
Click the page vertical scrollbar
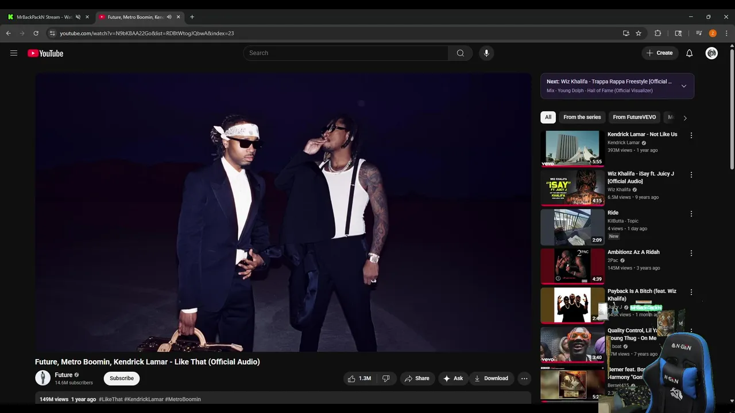[x=732, y=109]
